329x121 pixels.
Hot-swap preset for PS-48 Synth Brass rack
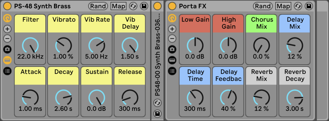tap(133, 6)
